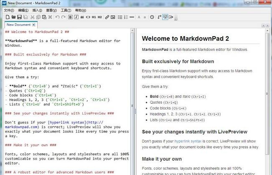Click the hyperlink syntax link in the preview

tap(188, 141)
